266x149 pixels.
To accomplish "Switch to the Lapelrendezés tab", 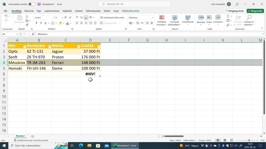I will point(52,11).
